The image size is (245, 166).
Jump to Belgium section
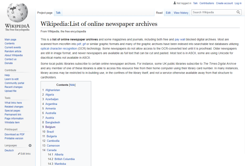(50, 127)
